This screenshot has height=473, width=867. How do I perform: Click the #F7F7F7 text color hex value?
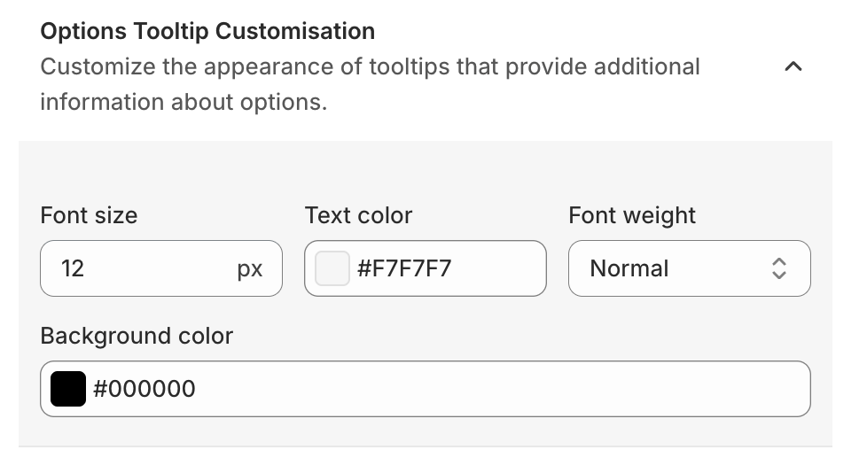[404, 268]
